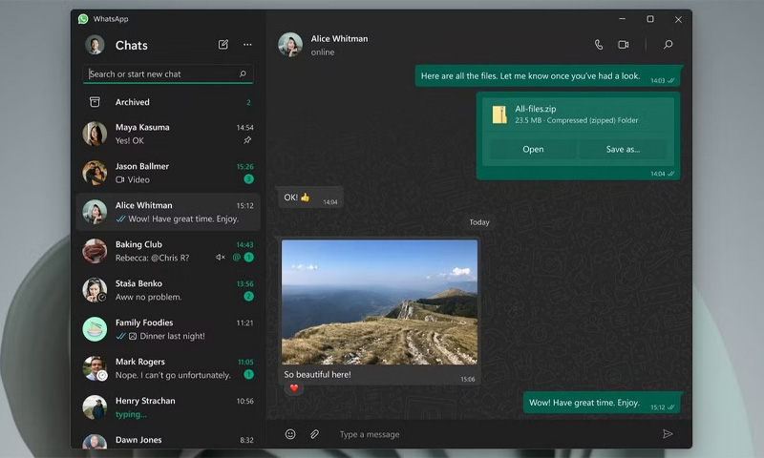Start a voice call with Alice

(x=599, y=45)
